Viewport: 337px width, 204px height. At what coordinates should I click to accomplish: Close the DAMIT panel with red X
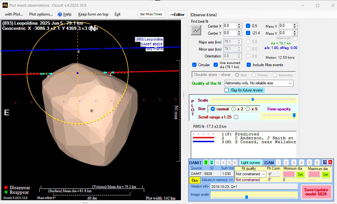pos(330,162)
